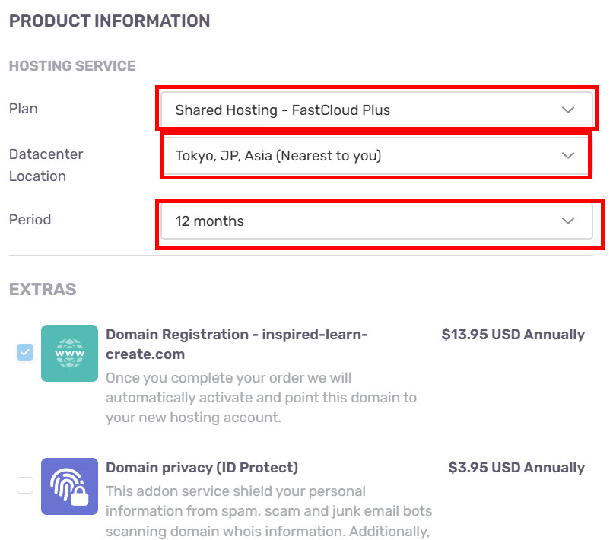This screenshot has width=613, height=540.
Task: Click the Plan field label
Action: point(24,108)
